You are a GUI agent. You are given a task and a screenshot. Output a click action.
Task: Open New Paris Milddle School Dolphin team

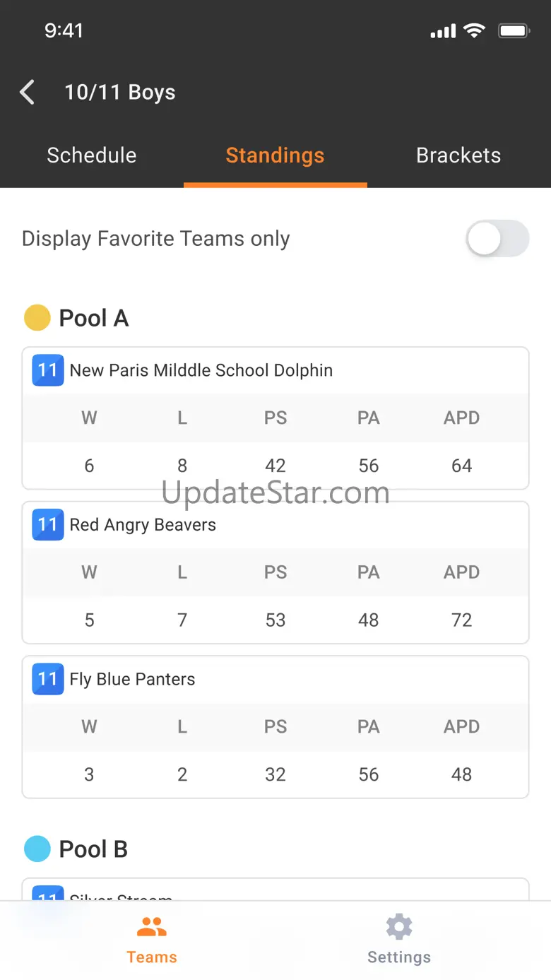(201, 370)
